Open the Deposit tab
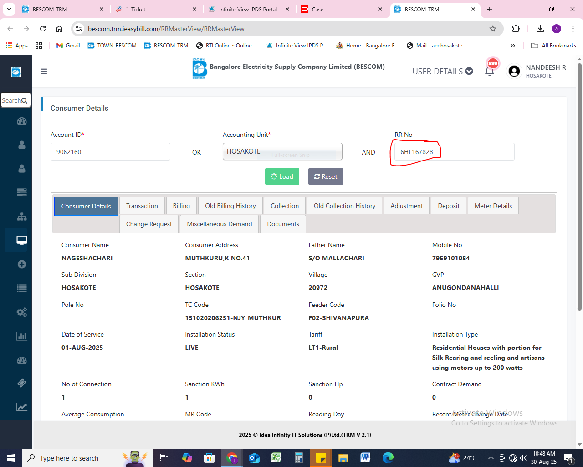The height and width of the screenshot is (467, 583). 449,206
